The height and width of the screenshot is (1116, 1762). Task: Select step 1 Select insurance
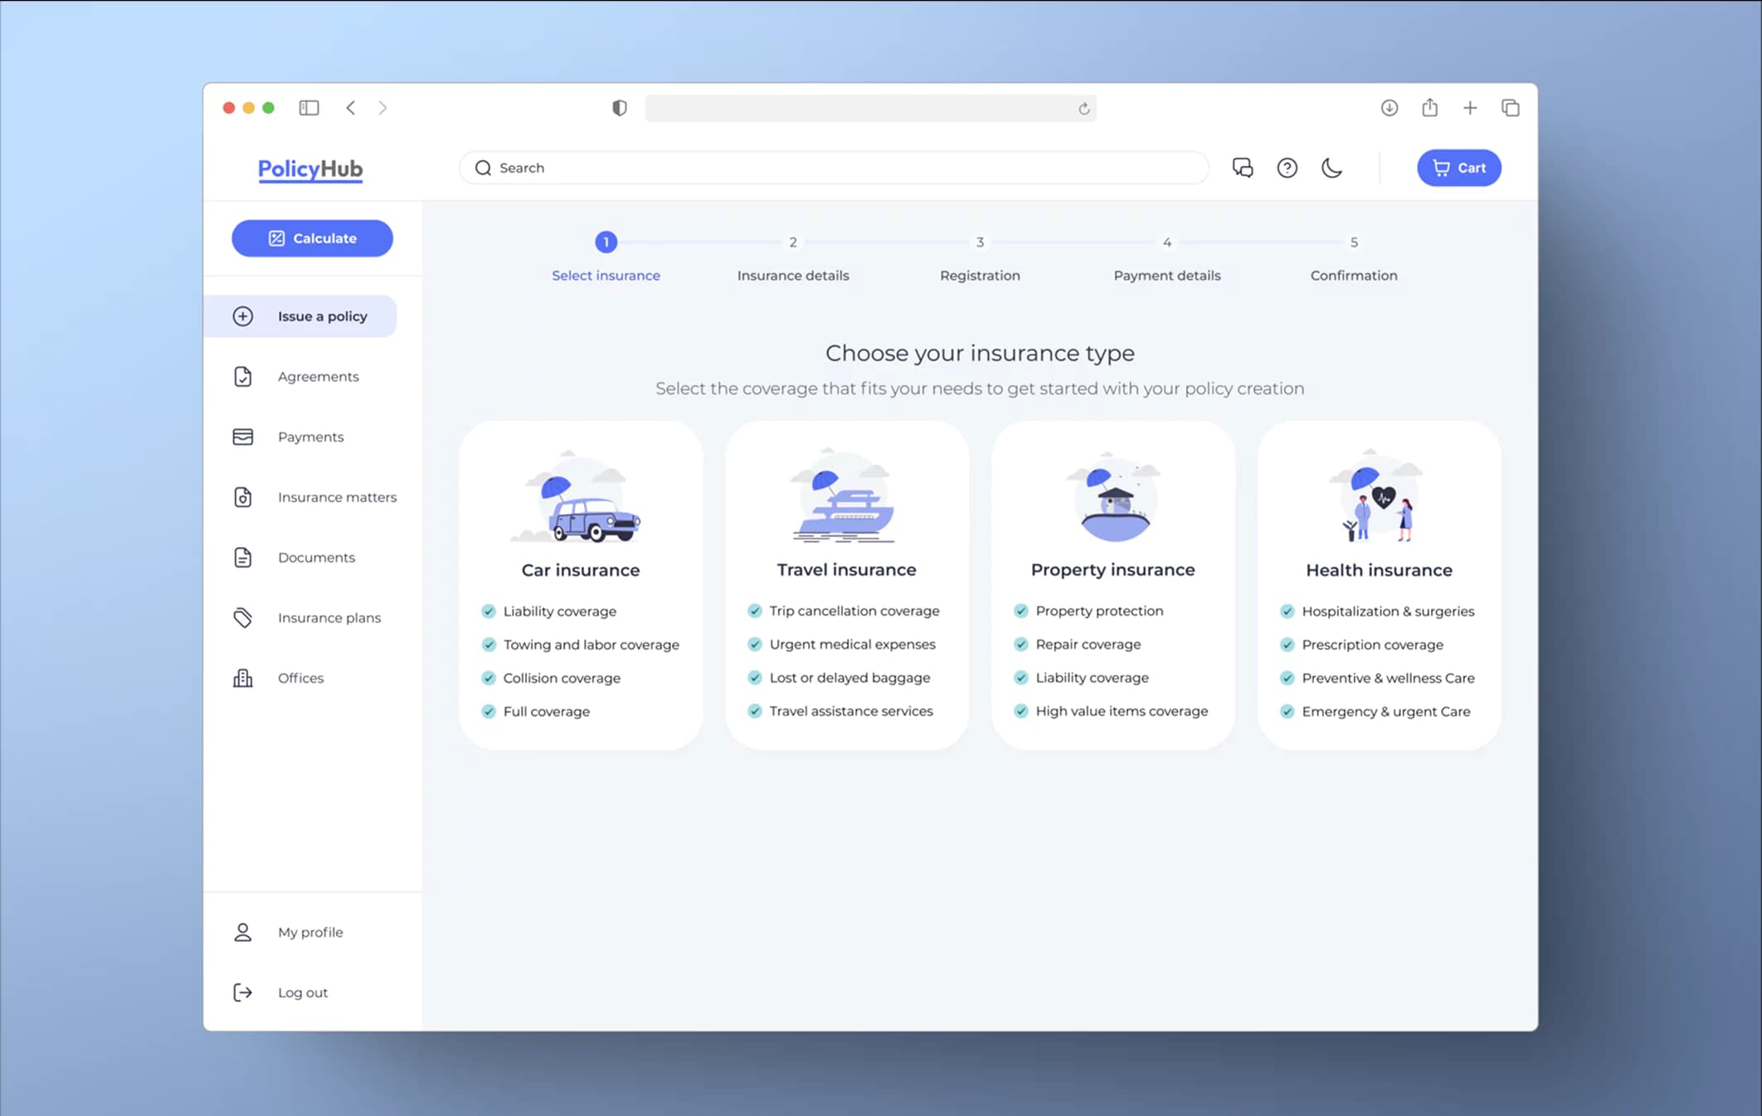(606, 258)
